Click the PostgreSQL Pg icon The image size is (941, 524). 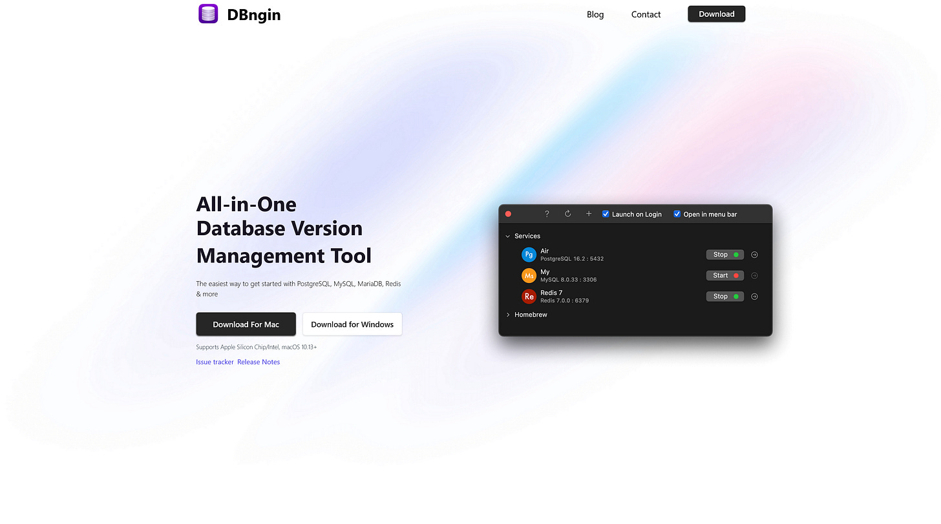tap(529, 255)
